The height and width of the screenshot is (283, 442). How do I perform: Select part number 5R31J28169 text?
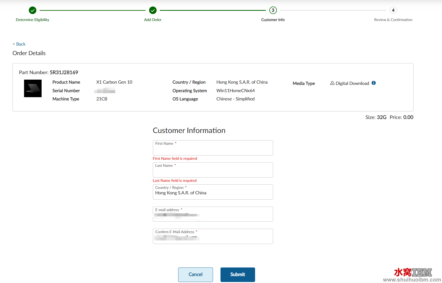pos(64,72)
